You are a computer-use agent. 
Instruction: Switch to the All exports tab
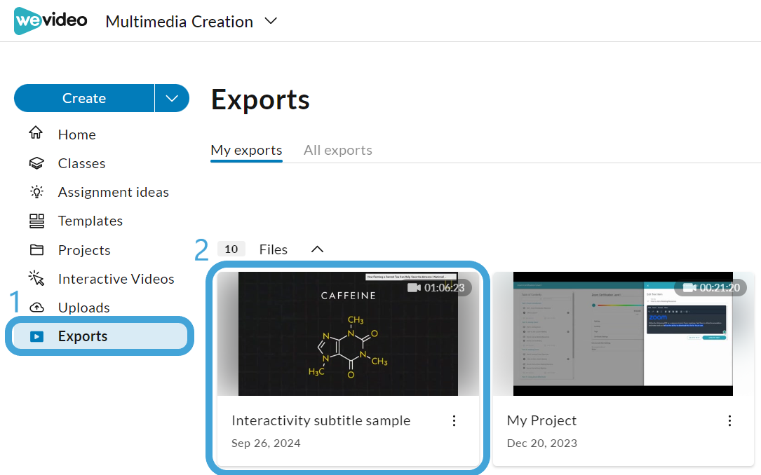(x=338, y=150)
